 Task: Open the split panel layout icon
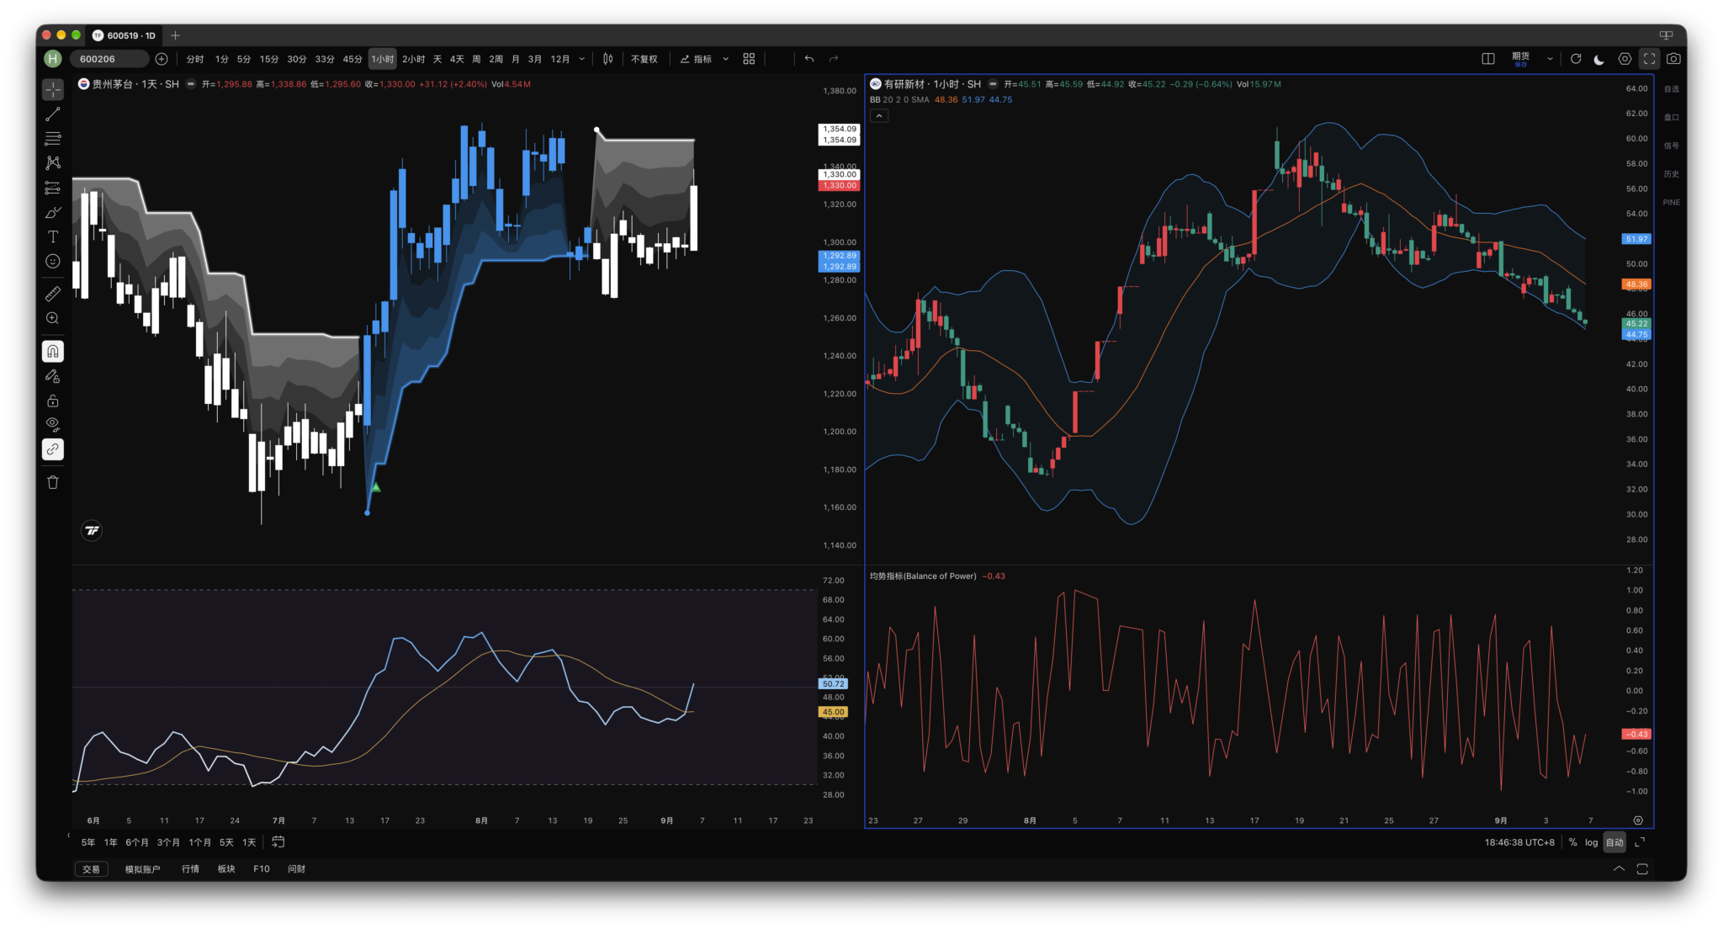coord(1488,59)
